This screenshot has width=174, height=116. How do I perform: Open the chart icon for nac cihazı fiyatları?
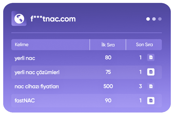(x=151, y=86)
